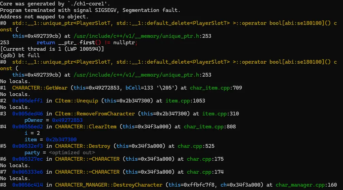Image resolution: width=343 pixels, height=190 pixels.
Task: Click the CHARACTER_MANAGER::DestroyCharacter function name
Action: pyautogui.click(x=109, y=185)
